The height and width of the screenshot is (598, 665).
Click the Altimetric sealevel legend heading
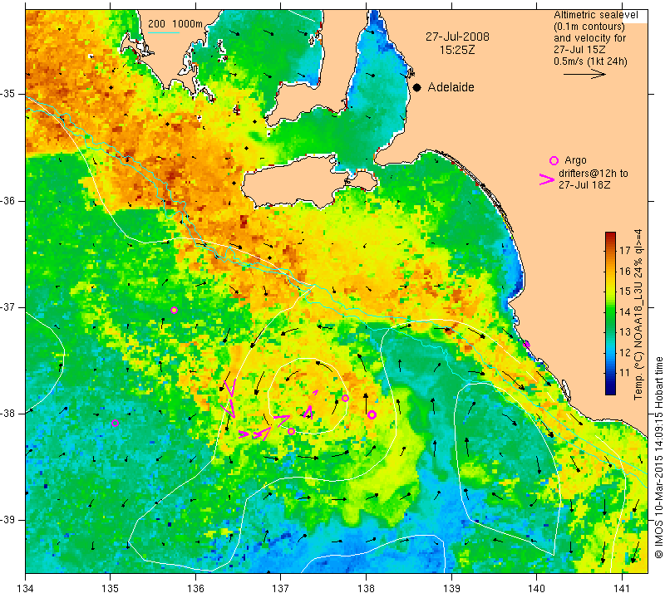coord(596,15)
